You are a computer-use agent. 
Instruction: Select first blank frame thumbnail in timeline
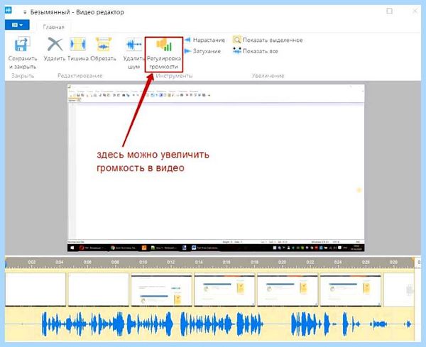pos(35,290)
